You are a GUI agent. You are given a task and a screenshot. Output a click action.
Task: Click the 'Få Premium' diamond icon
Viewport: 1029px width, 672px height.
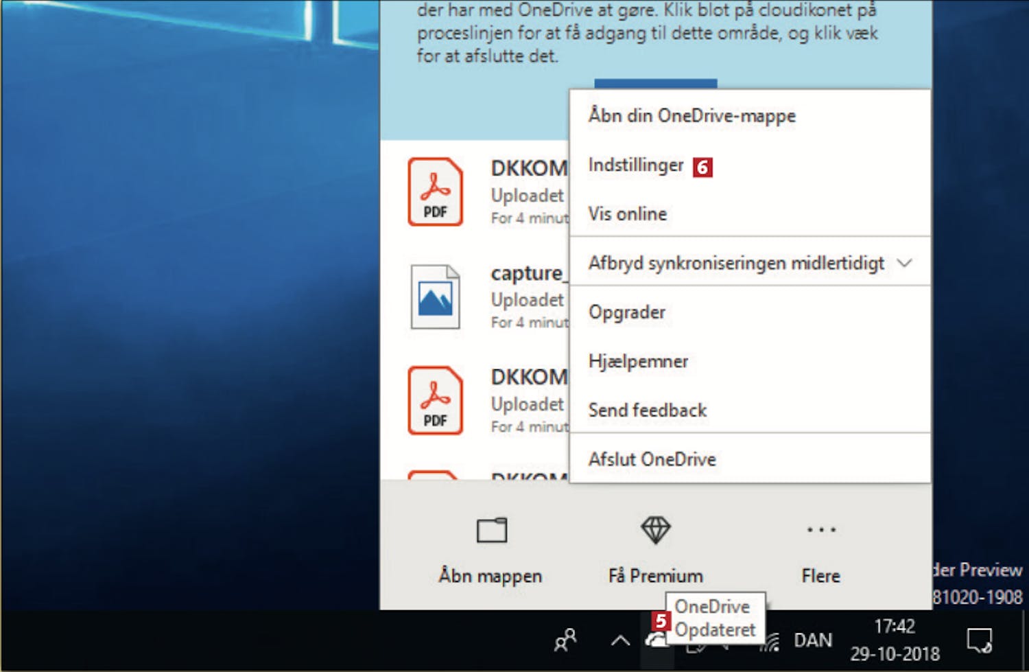coord(655,530)
